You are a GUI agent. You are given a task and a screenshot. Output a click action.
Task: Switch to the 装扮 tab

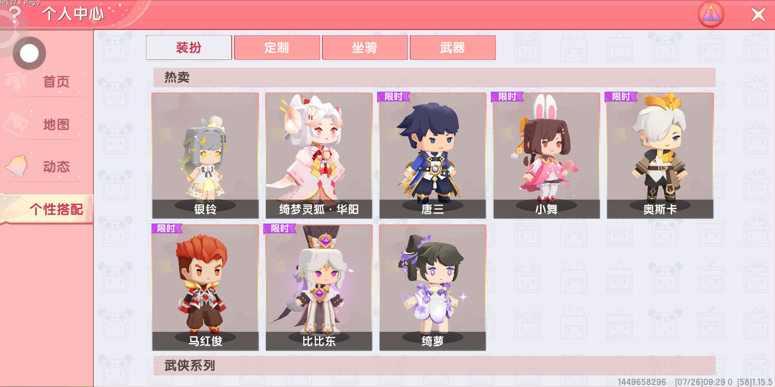point(189,47)
